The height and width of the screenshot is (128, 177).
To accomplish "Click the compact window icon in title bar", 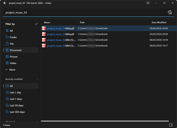I will click(x=148, y=3).
